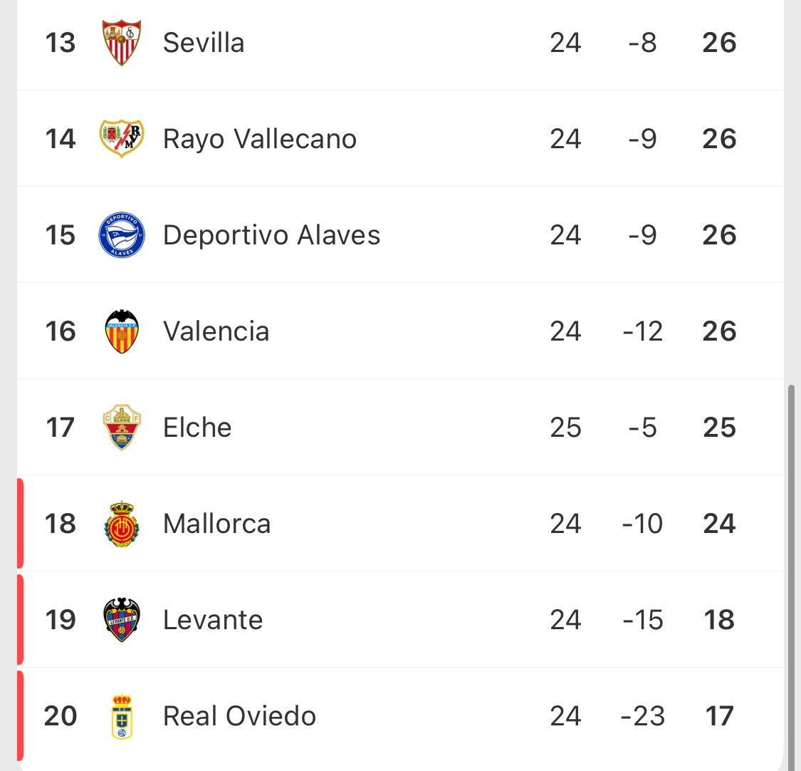The width and height of the screenshot is (801, 771).
Task: Select the Levante club crest
Action: 122,620
